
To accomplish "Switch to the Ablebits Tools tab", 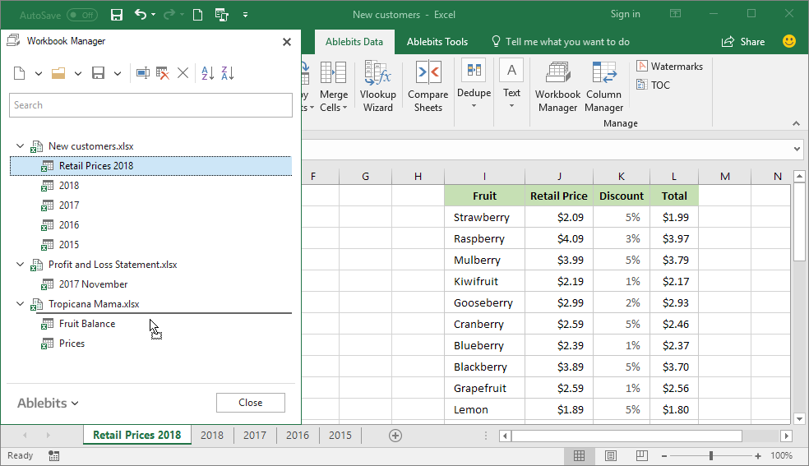I will [437, 42].
